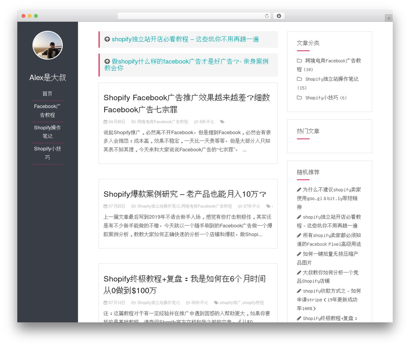Viewport: 410px width, 347px height.
Task: Click the browser address bar
Action: point(194,16)
